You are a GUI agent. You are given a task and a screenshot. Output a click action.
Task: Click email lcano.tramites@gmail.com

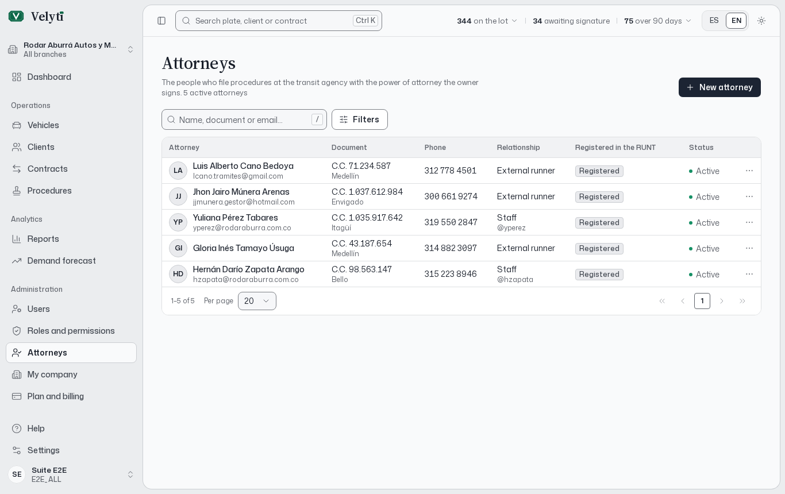[238, 176]
